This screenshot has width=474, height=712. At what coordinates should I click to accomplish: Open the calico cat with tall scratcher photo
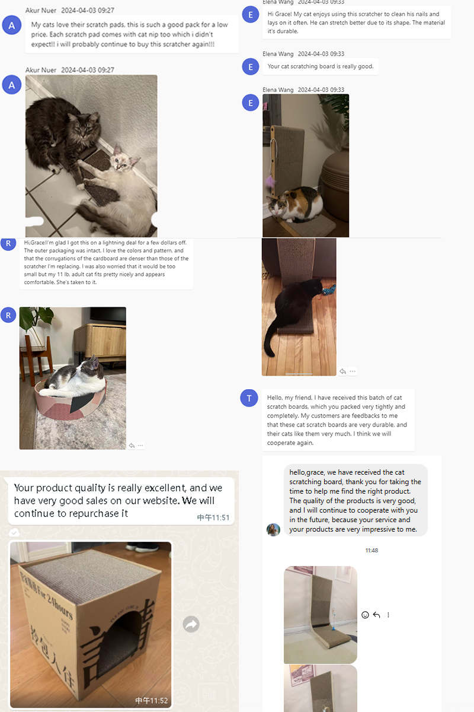tap(306, 166)
